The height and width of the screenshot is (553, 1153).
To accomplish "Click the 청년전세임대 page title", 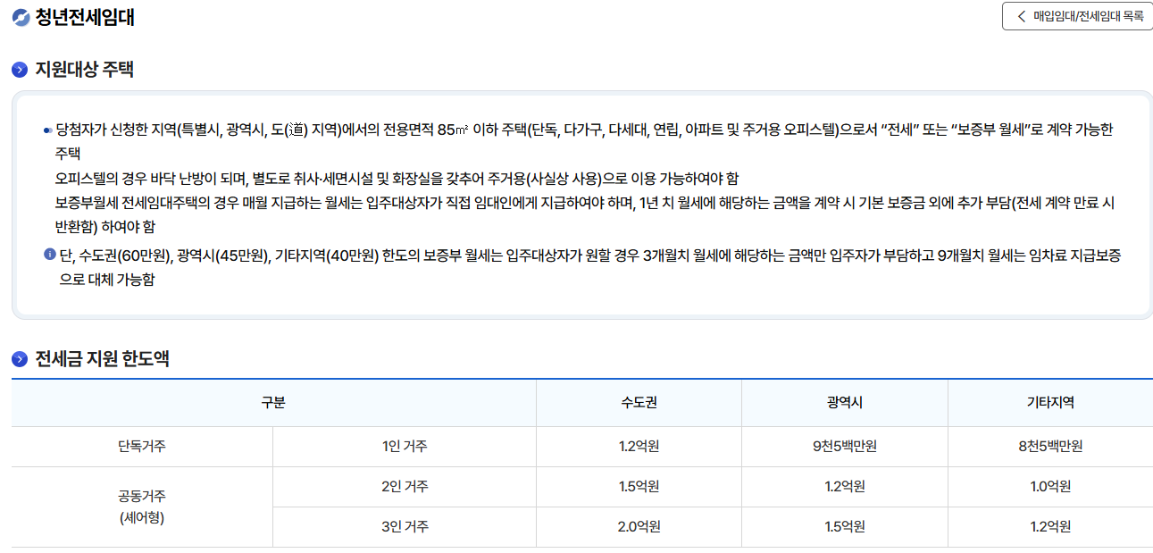I will [x=85, y=18].
